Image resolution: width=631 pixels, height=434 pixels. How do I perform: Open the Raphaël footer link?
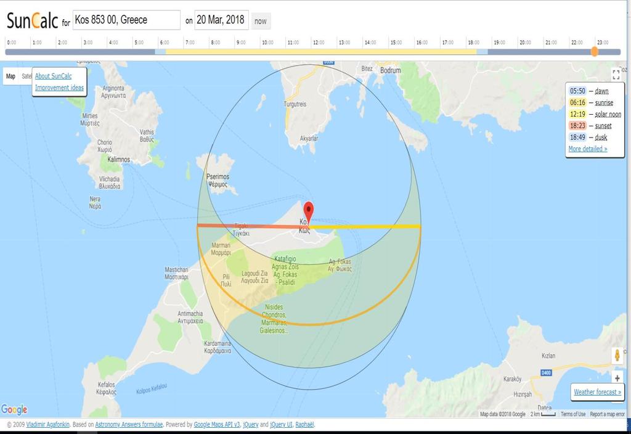pyautogui.click(x=304, y=424)
